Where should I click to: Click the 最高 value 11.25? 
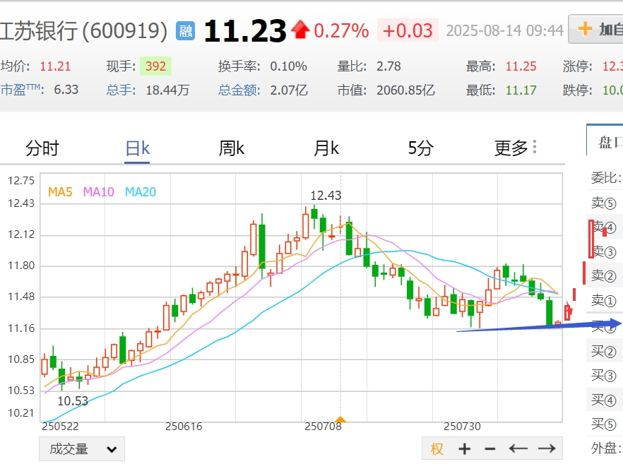click(521, 66)
